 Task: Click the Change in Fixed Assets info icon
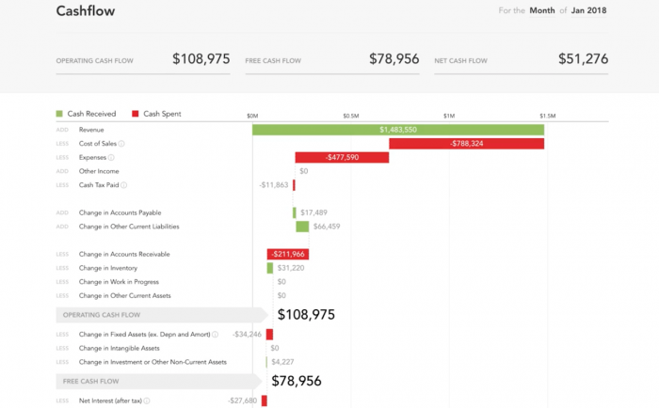215,335
